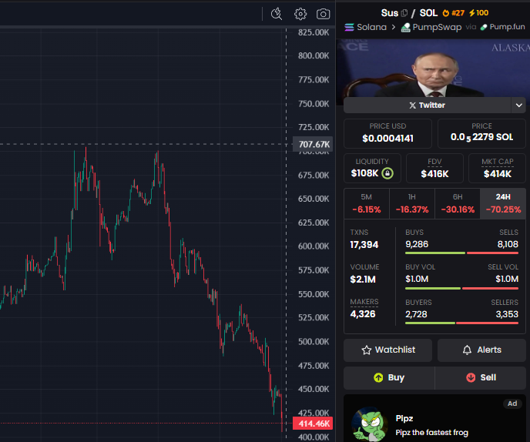Click the MAKERS 4,326 value
Screen dimensions: 530x442
coord(363,314)
